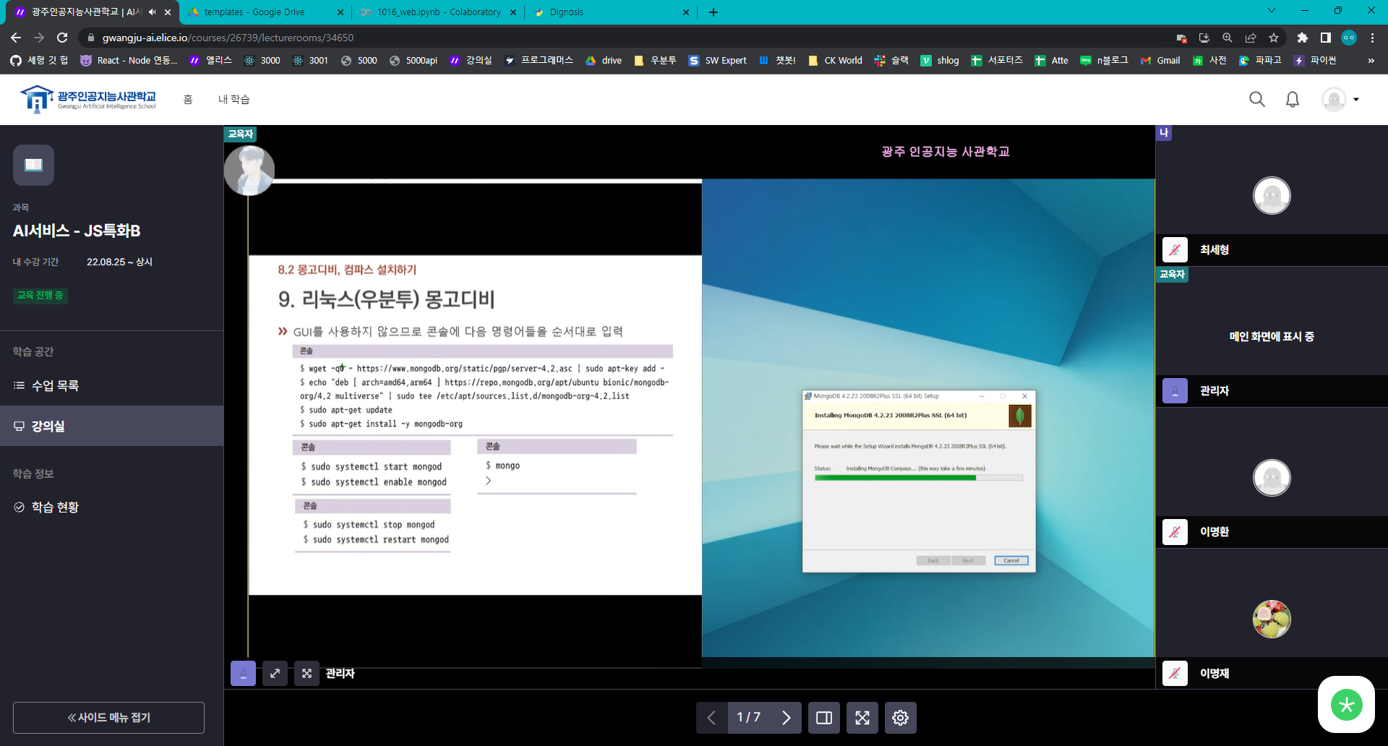The height and width of the screenshot is (746, 1388).
Task: Open the 프로그래머스 bookmark
Action: click(539, 61)
